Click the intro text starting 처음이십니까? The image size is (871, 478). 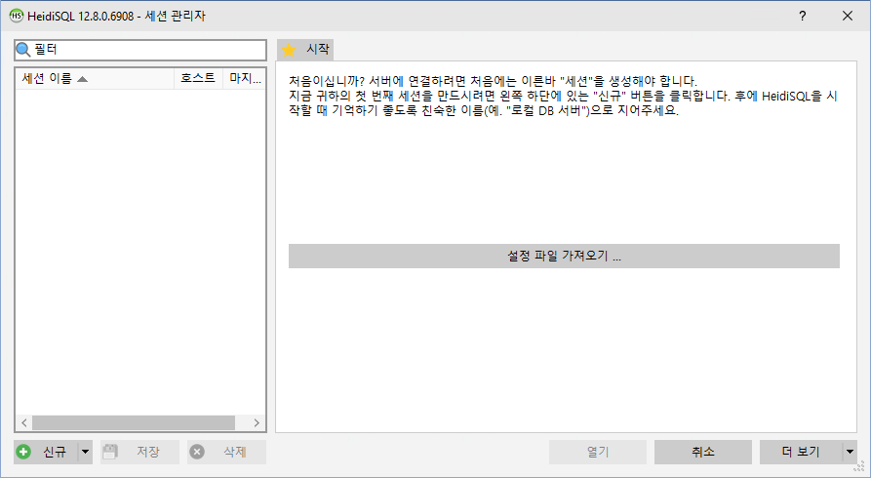(563, 96)
